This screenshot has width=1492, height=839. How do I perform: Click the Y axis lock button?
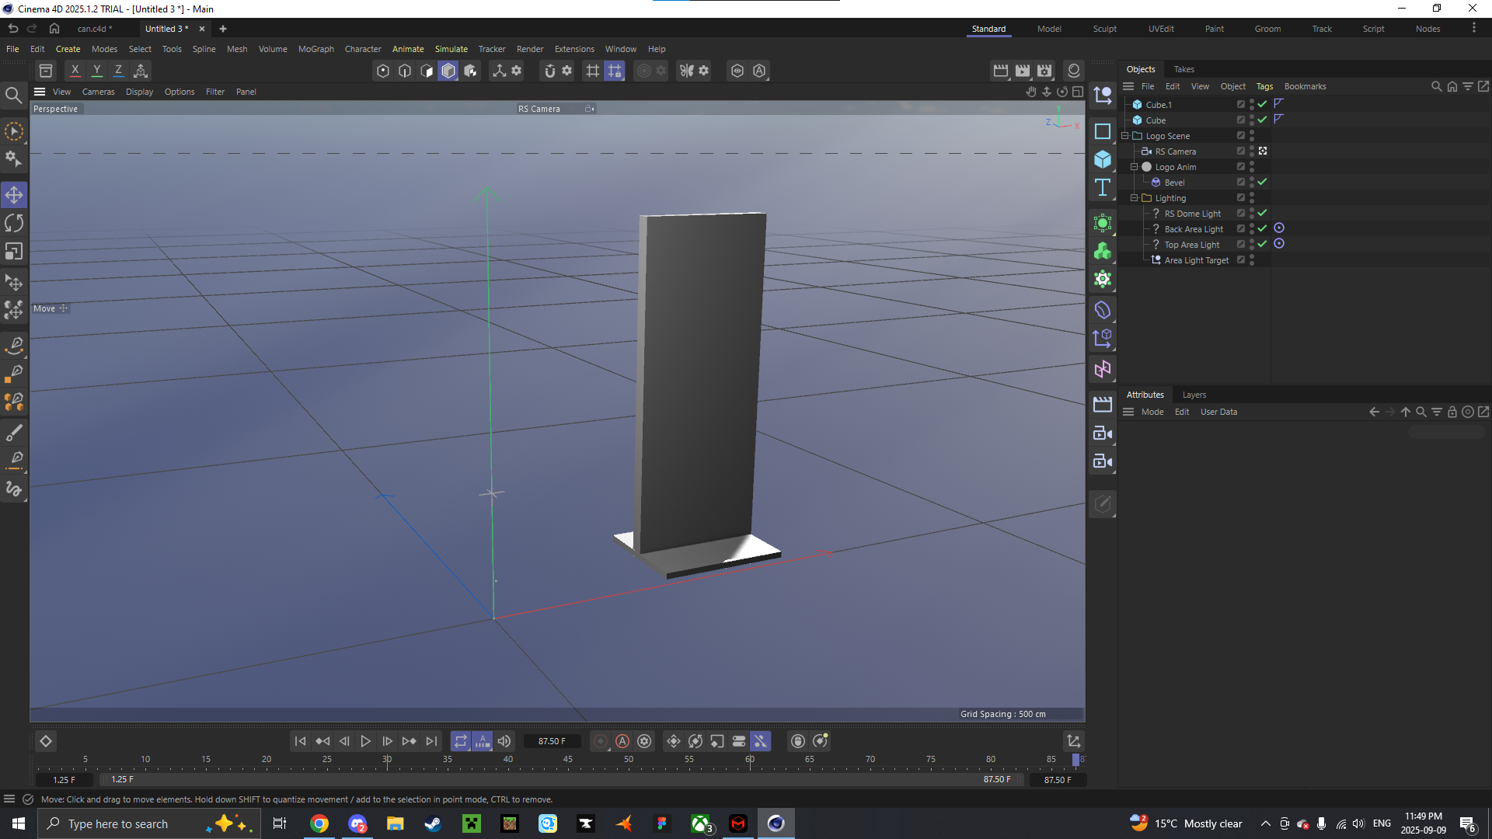(x=96, y=70)
